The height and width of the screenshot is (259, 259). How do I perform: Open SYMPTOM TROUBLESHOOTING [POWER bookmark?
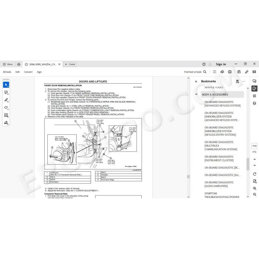(x=222, y=195)
